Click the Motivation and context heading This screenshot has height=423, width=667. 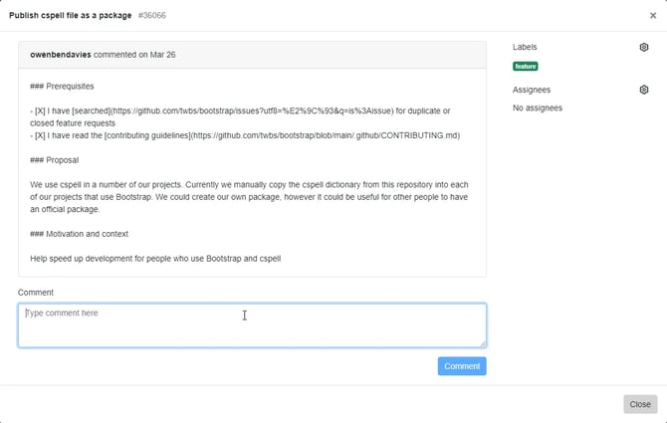79,234
